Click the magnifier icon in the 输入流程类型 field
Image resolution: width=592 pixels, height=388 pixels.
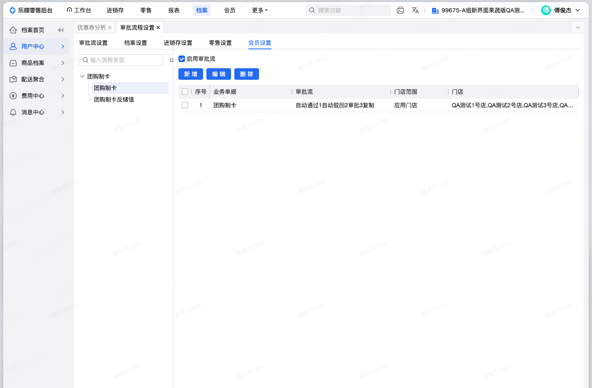click(x=86, y=60)
